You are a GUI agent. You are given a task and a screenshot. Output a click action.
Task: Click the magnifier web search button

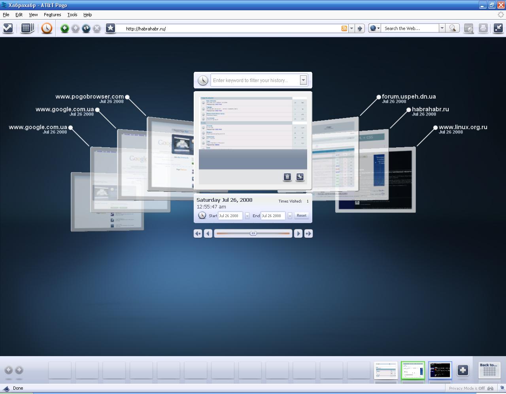pos(453,28)
